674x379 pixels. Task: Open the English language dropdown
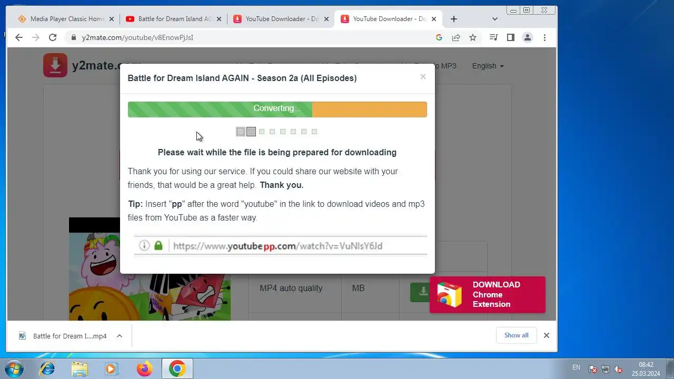tap(488, 66)
